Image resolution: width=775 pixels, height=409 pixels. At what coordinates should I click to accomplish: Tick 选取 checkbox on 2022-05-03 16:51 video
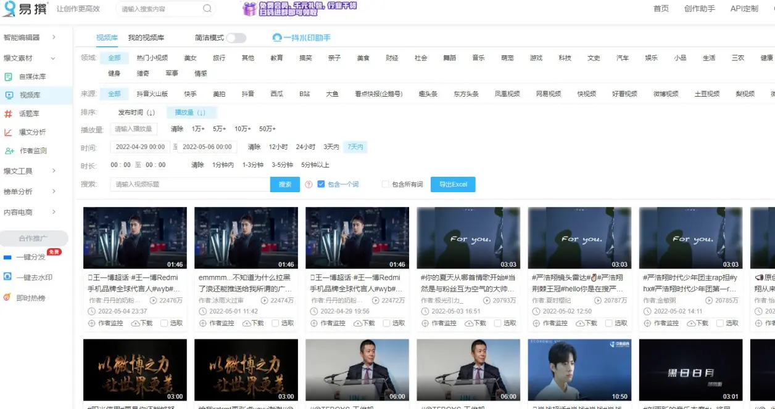[497, 323]
